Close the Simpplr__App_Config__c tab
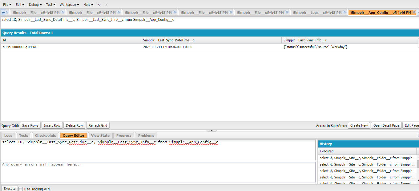Image resolution: width=419 pixels, height=191 pixels. coord(414,12)
